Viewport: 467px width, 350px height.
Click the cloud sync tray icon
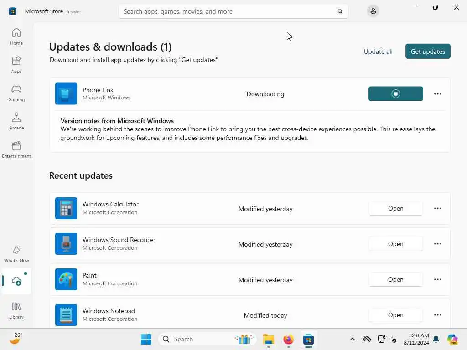(367, 339)
